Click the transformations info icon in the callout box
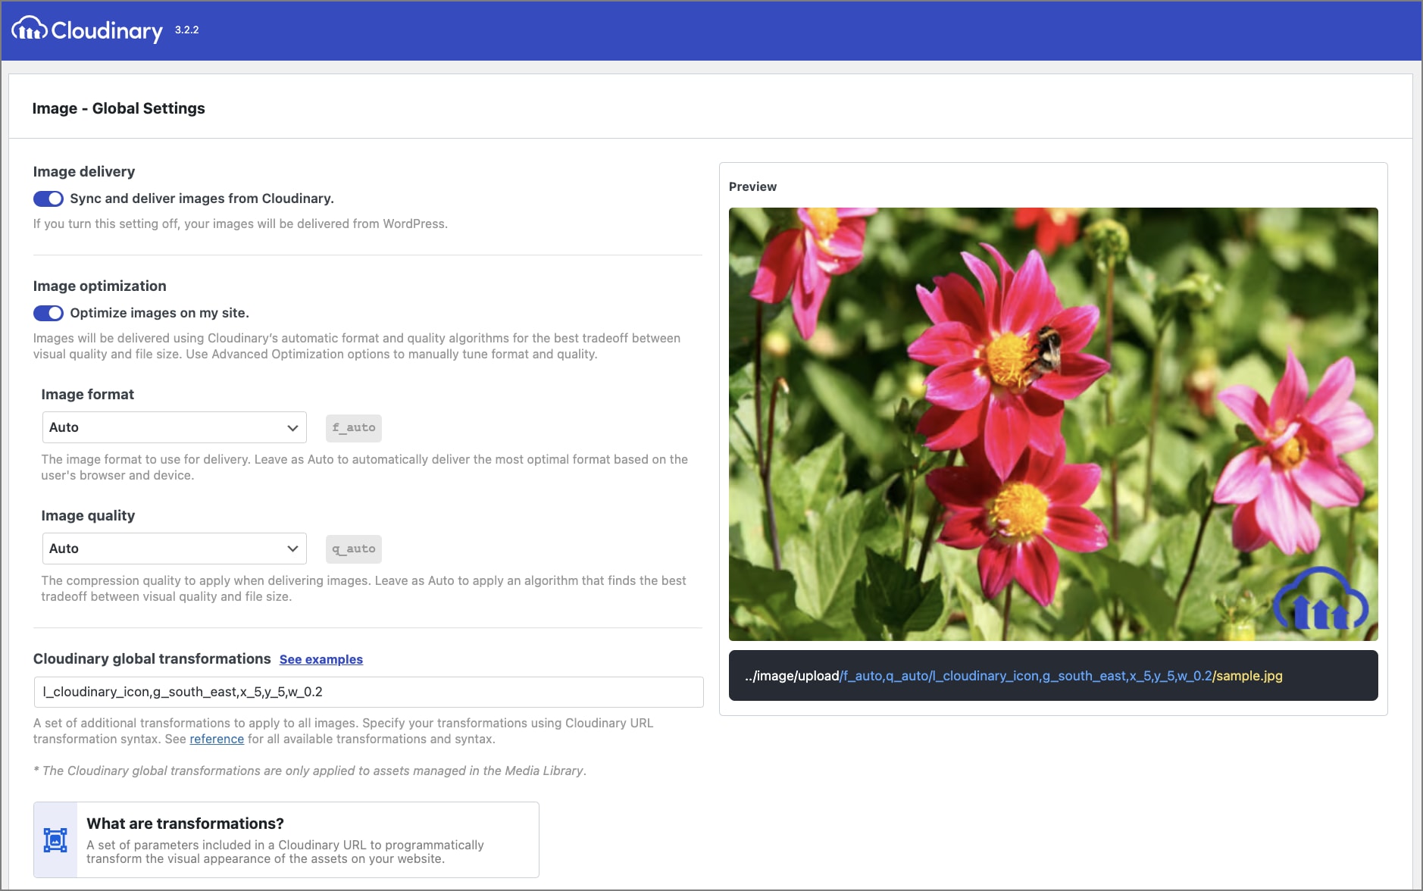The image size is (1423, 891). [x=55, y=839]
